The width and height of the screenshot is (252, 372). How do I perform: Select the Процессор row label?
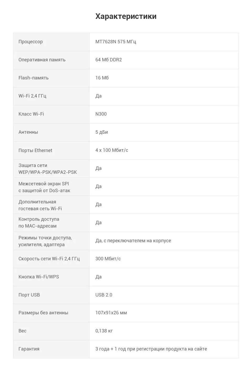pyautogui.click(x=30, y=42)
